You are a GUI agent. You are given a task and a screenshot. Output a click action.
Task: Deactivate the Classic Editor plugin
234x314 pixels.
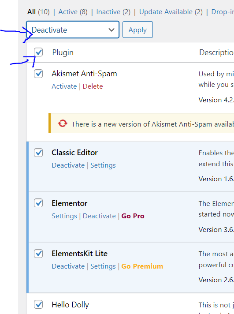(68, 165)
